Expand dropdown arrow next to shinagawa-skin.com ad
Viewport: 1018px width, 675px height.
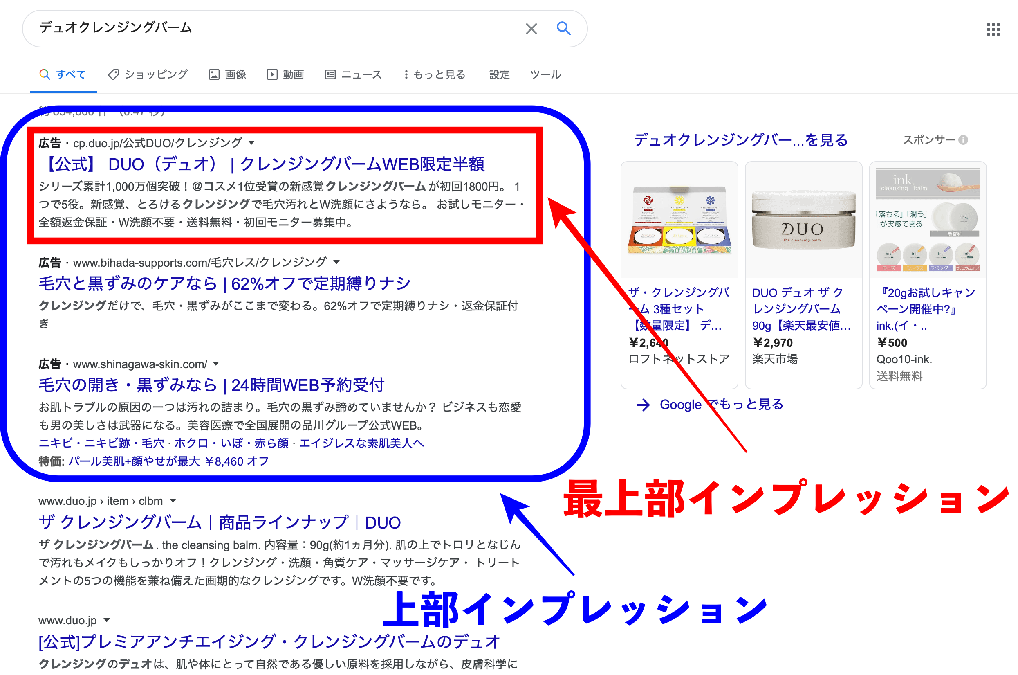point(216,364)
